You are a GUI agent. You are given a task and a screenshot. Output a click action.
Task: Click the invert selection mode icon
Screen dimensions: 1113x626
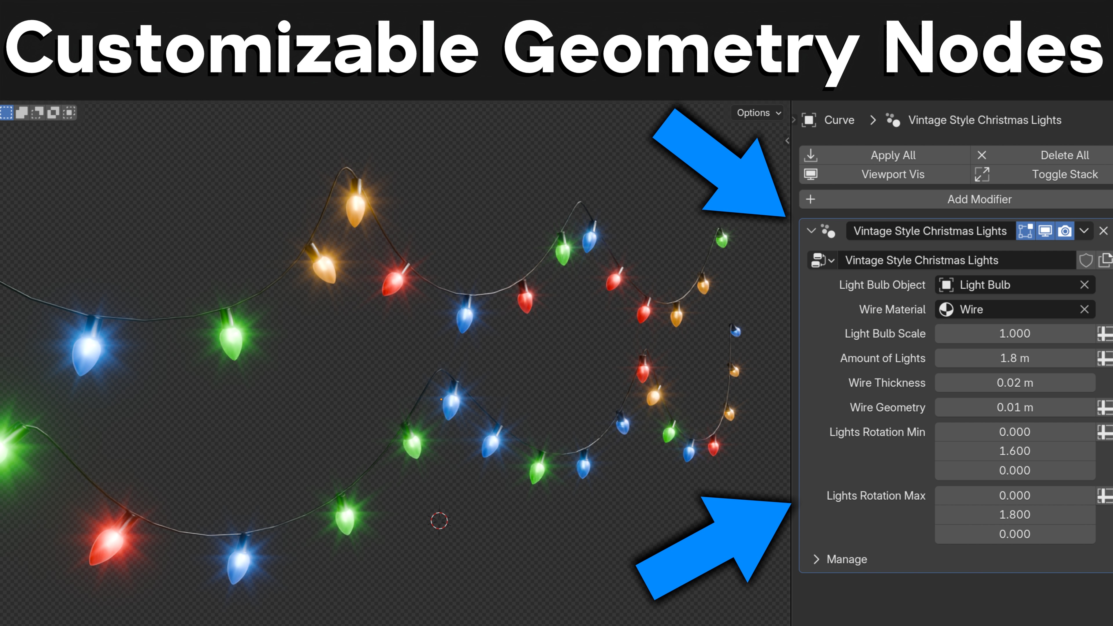[x=53, y=113]
